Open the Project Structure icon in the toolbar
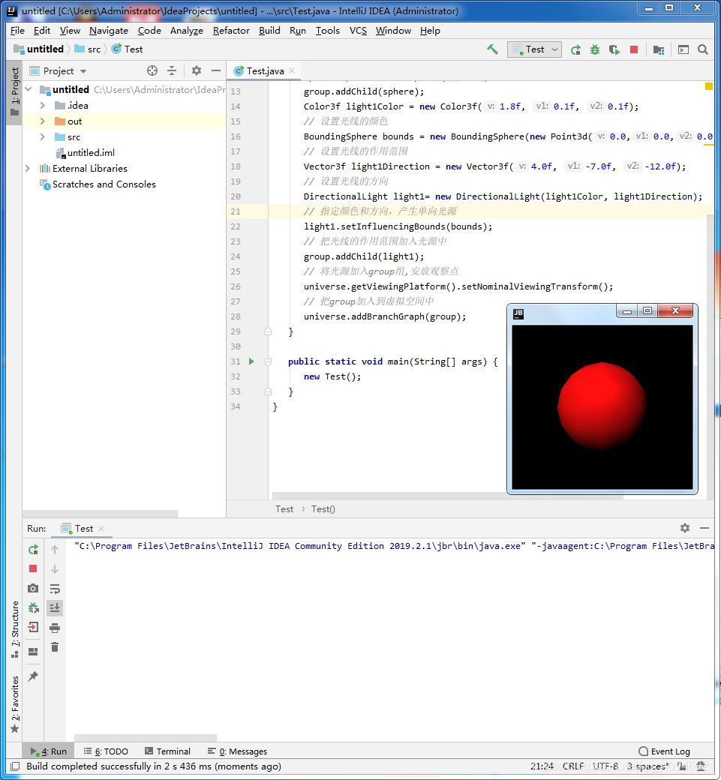Image resolution: width=721 pixels, height=780 pixels. point(659,49)
